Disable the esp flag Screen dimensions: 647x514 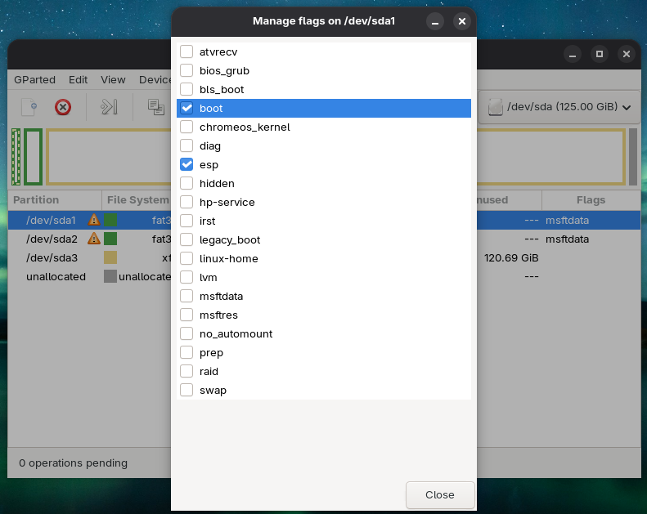click(x=186, y=164)
